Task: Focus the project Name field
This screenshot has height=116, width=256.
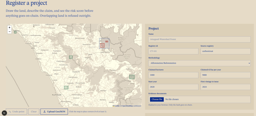Action: [199, 39]
